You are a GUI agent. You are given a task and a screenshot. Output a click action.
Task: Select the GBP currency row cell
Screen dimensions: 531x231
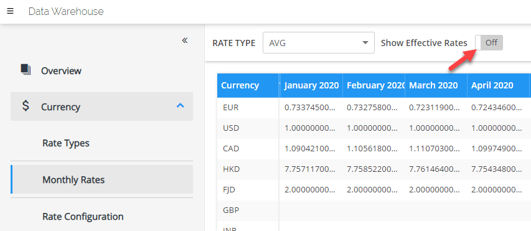[248, 210]
